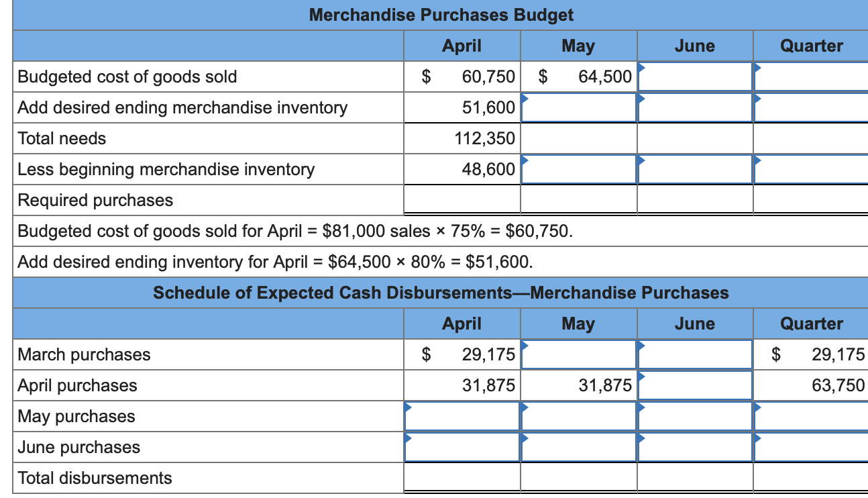Click March purchases Quarter value 29,175

pos(838,354)
